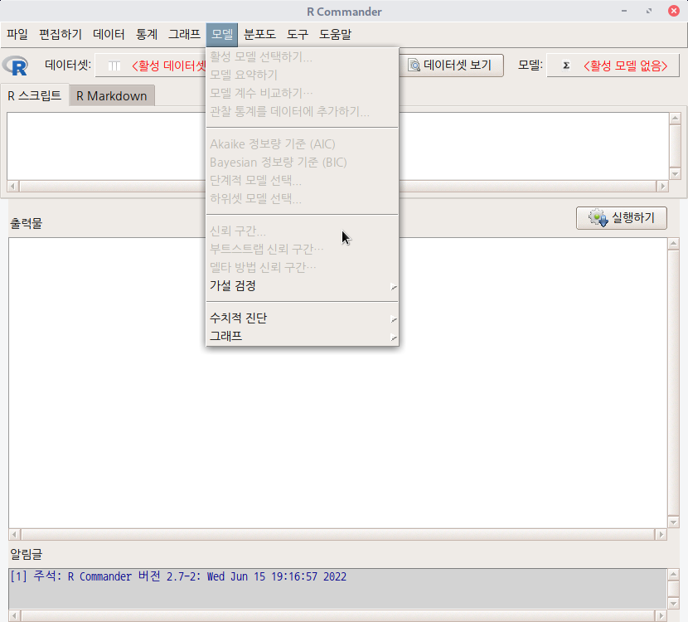Click messages pane scroll left arrow

(x=14, y=615)
